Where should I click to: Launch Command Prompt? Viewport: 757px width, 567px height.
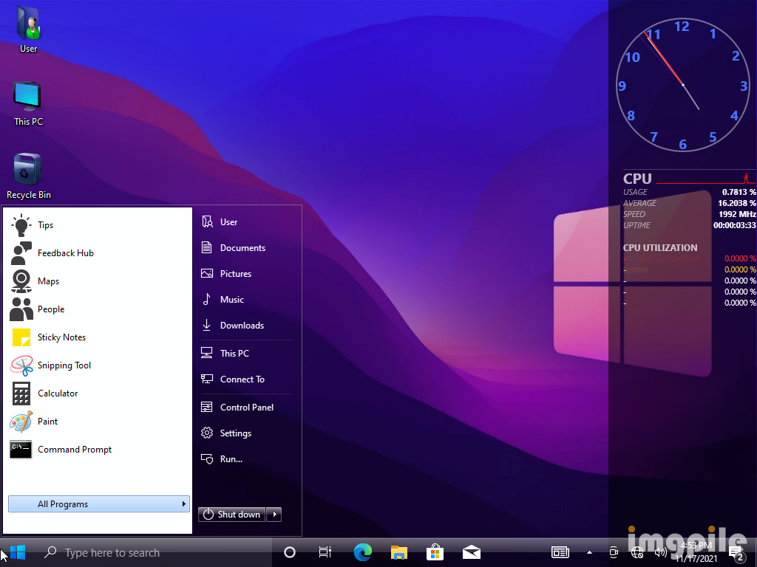(74, 450)
